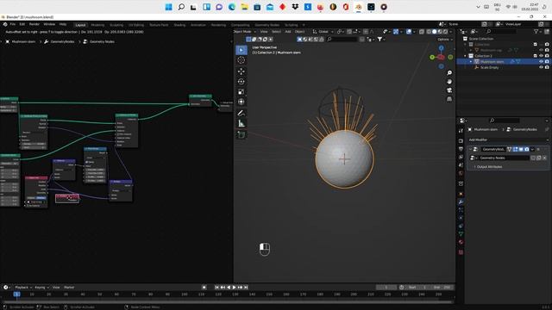This screenshot has width=552, height=310.
Task: Click the outliner filter funnel icon
Action: pyautogui.click(x=536, y=32)
